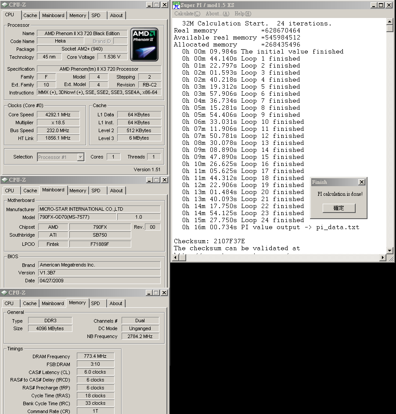Screen dimensions: 396x414
Task: Open About tab in top CPU-Z window
Action: pyautogui.click(x=116, y=15)
